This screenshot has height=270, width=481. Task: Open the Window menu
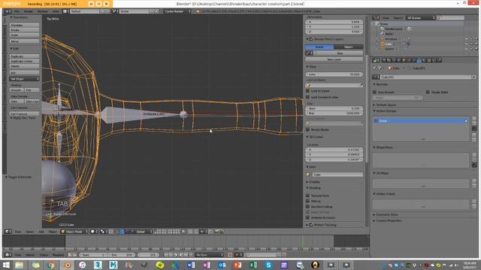[x=43, y=11]
